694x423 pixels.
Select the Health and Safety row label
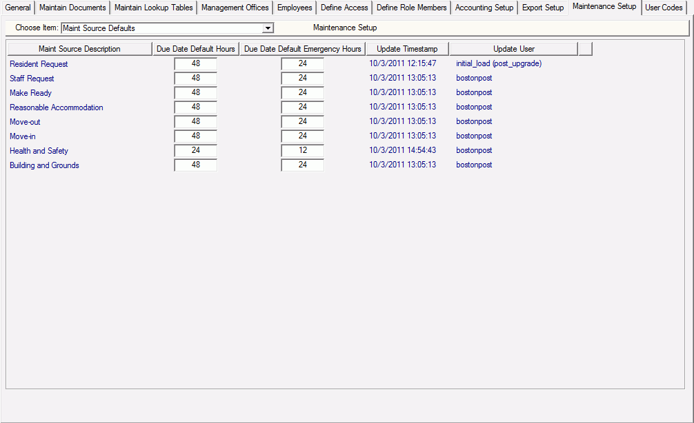(39, 151)
